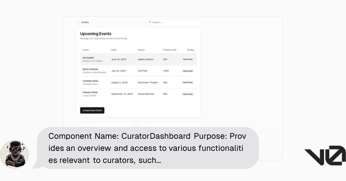Image resolution: width=346 pixels, height=181 pixels.
Task: Click the City Park venue cell
Action: pos(142,71)
